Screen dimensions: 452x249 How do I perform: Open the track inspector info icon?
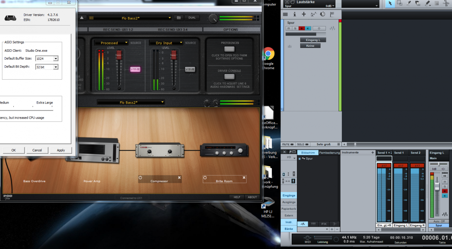click(295, 14)
